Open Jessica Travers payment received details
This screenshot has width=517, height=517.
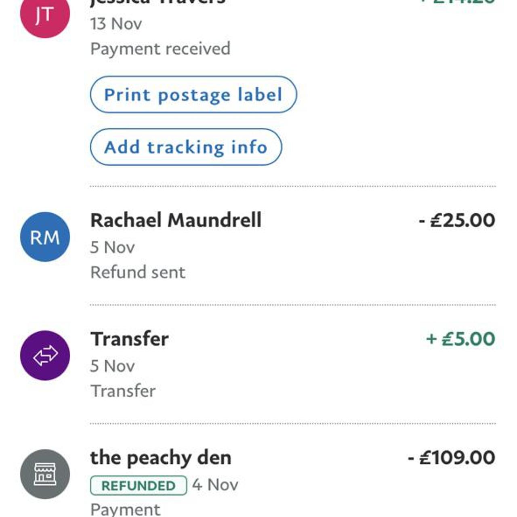pos(160,48)
